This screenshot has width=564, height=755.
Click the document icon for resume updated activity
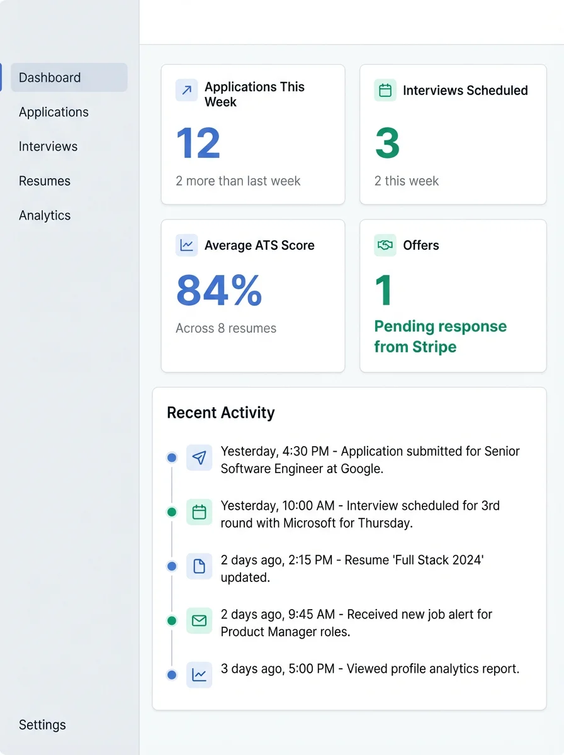click(x=200, y=566)
